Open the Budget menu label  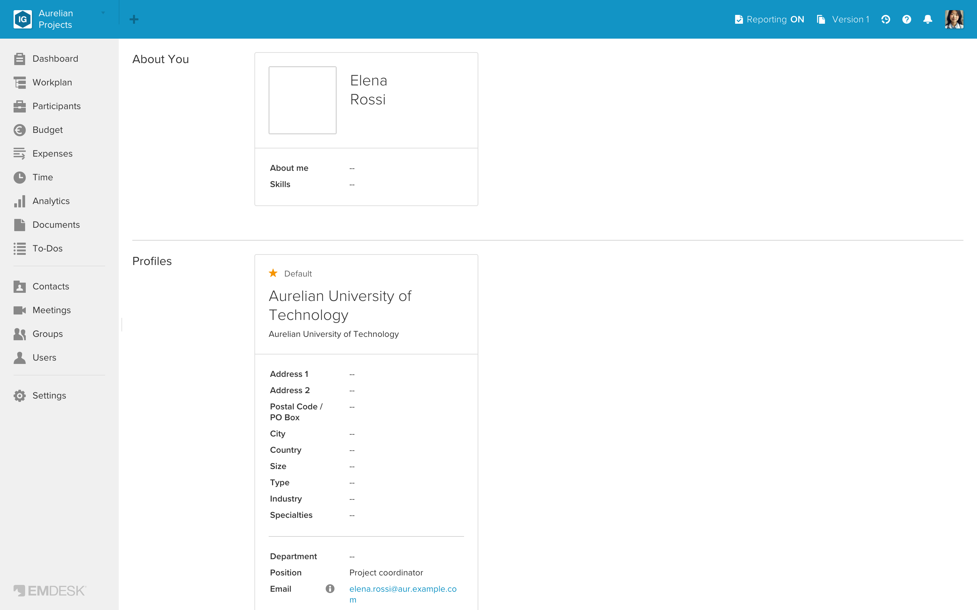coord(47,130)
